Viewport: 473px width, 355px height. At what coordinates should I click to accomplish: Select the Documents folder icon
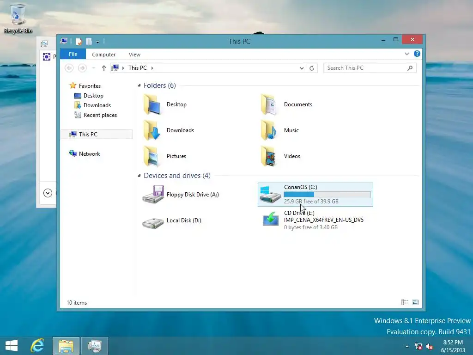[268, 104]
